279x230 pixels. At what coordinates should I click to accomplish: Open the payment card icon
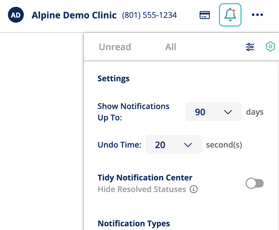205,15
